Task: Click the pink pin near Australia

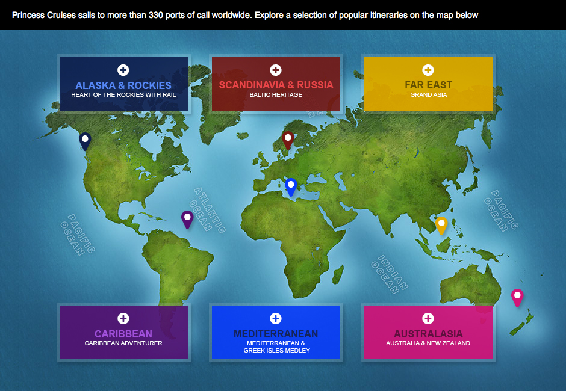Action: click(x=516, y=295)
